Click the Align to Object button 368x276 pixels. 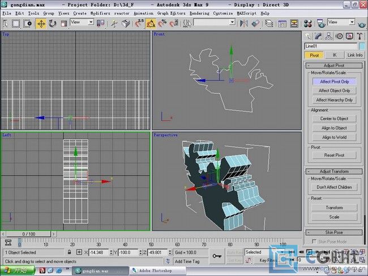[335, 128]
